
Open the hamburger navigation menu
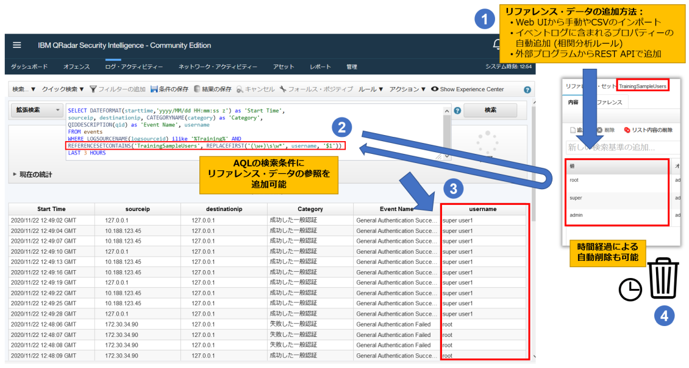pyautogui.click(x=16, y=45)
